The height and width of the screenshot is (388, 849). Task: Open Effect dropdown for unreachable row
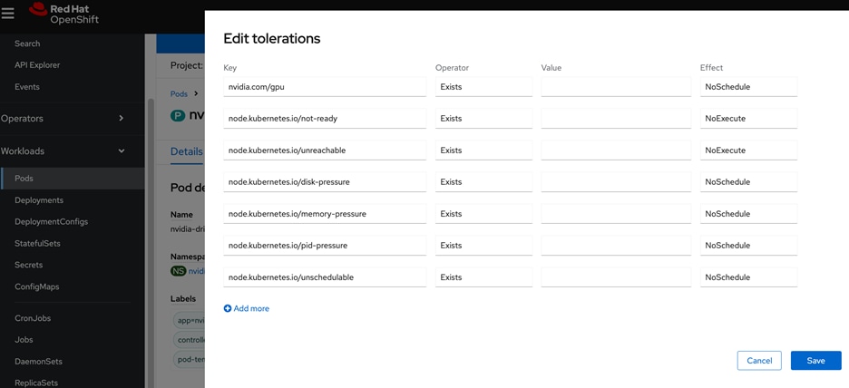coord(748,150)
